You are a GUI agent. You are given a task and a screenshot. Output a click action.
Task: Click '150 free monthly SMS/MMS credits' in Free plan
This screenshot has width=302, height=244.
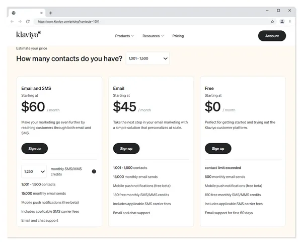click(233, 195)
